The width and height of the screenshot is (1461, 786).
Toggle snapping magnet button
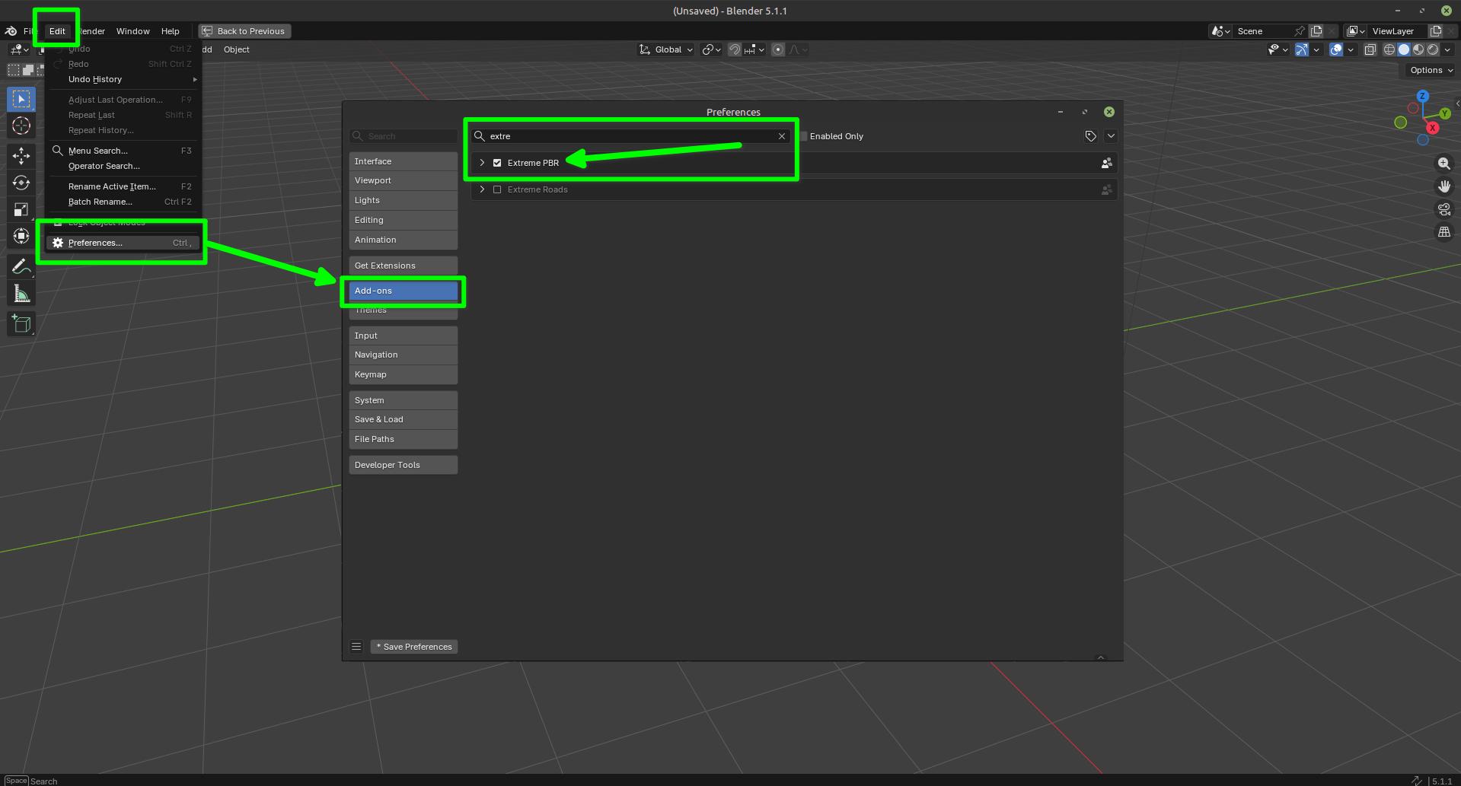click(x=734, y=49)
